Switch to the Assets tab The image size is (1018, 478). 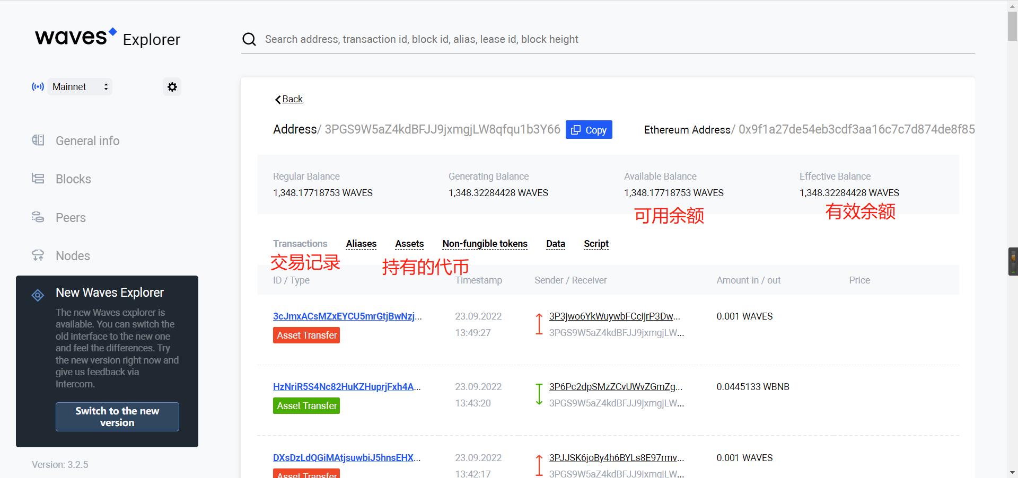(x=409, y=244)
